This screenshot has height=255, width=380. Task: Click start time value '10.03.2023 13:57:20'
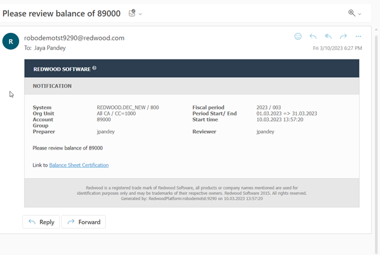point(280,119)
